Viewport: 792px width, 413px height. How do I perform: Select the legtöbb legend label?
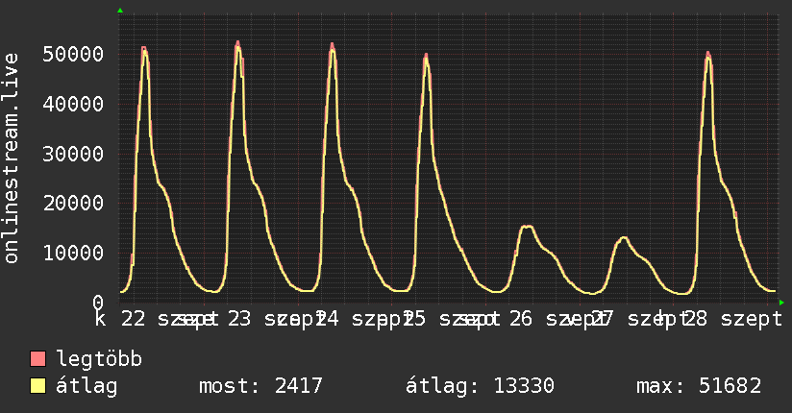click(x=99, y=359)
